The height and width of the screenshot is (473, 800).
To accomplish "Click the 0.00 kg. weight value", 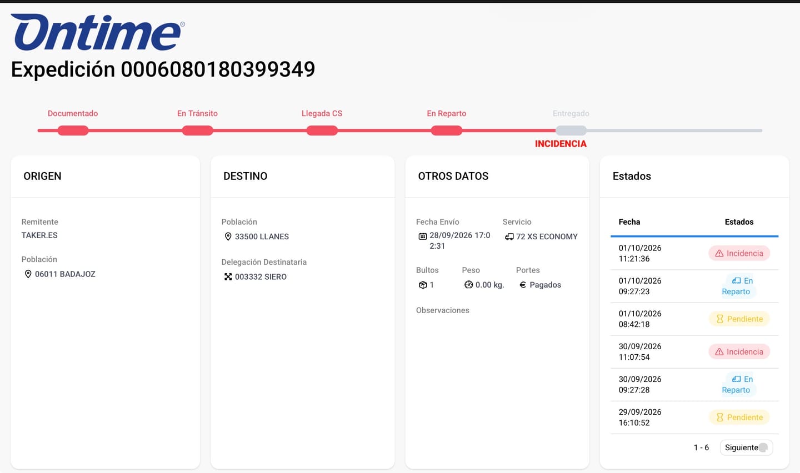I will 489,285.
